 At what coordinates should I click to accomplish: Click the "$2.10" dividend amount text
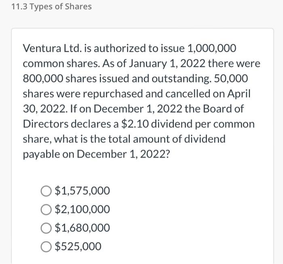click(x=135, y=124)
